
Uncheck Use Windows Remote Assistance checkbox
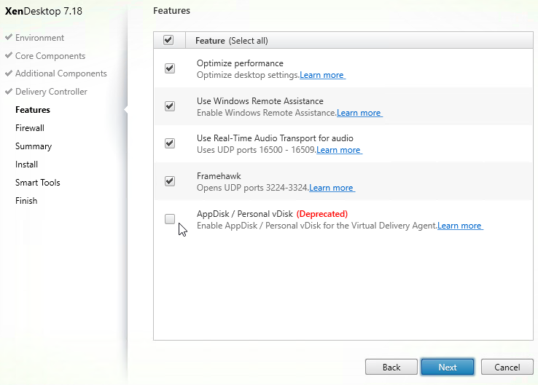pyautogui.click(x=170, y=106)
